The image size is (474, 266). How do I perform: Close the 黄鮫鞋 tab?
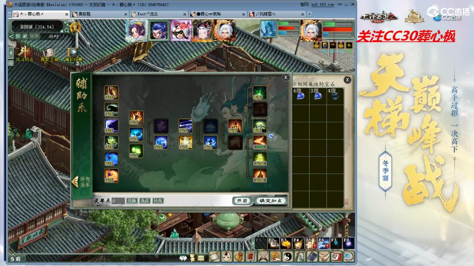pos(126,14)
